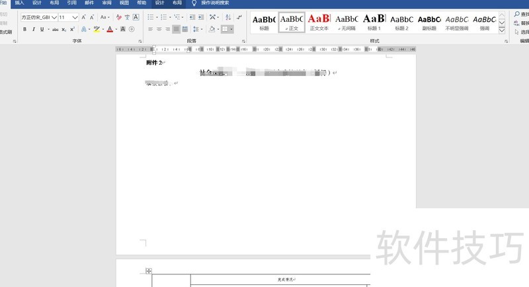Increase paragraph indent

[201, 17]
